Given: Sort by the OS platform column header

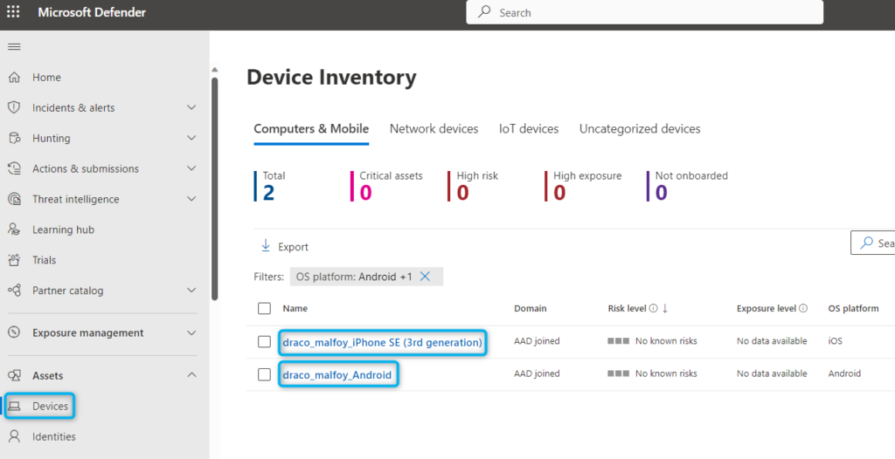Looking at the screenshot, I should (x=853, y=308).
